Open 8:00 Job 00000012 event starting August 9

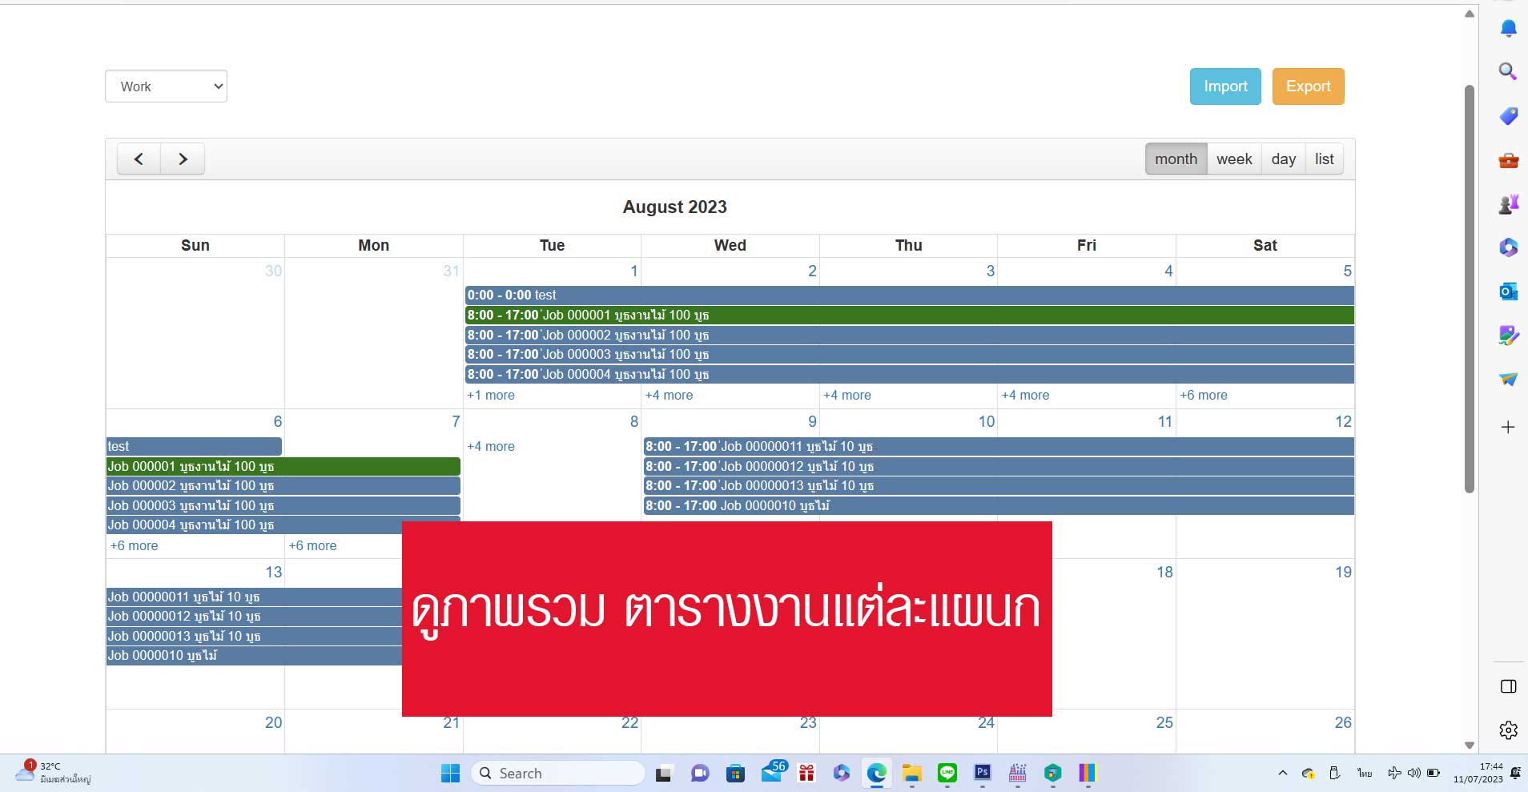(999, 466)
